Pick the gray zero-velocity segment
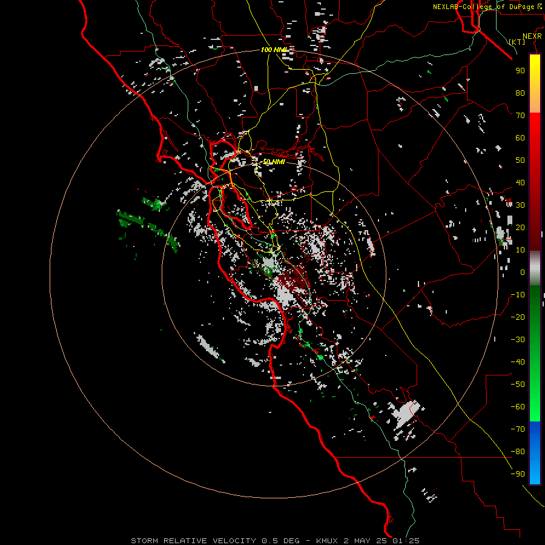The image size is (545, 545). pos(535,268)
